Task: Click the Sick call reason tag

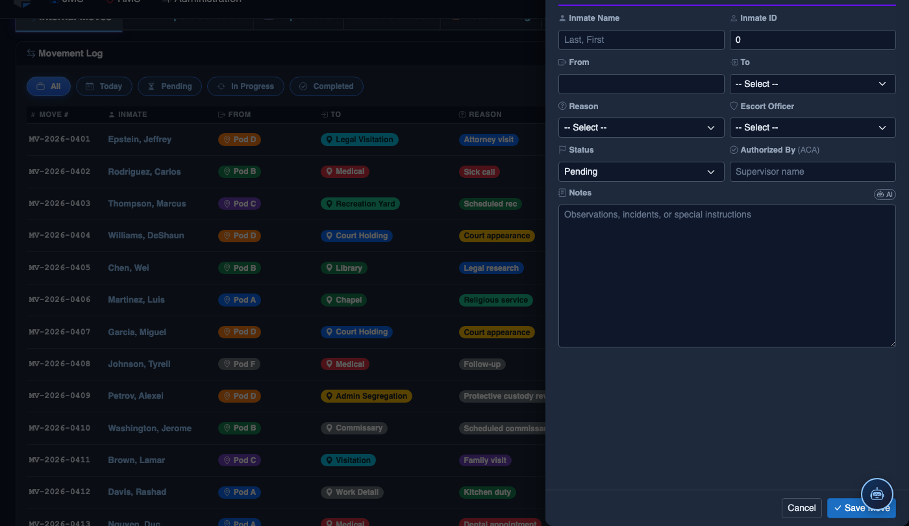Action: coord(479,171)
